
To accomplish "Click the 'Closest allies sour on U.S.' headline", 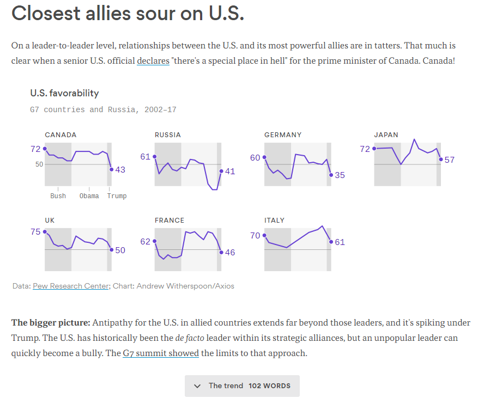I will click(x=128, y=14).
